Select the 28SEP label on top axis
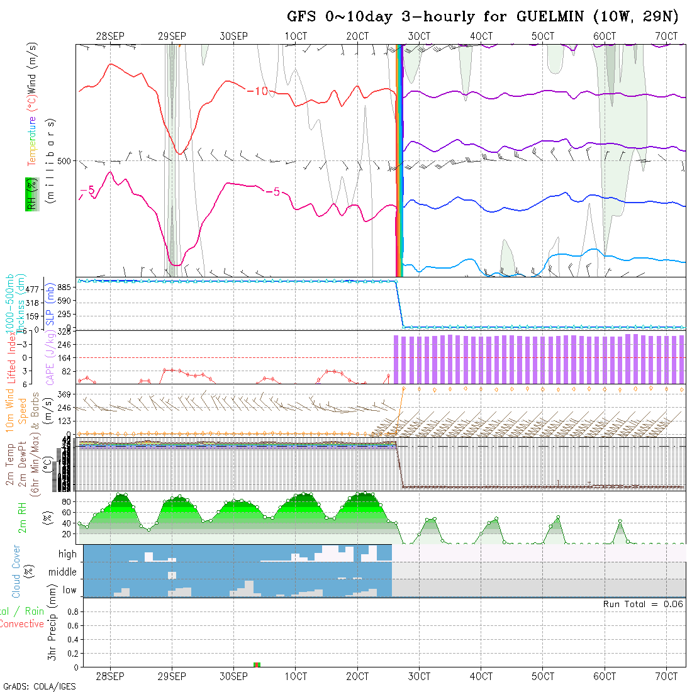The image size is (692, 692). tap(110, 36)
